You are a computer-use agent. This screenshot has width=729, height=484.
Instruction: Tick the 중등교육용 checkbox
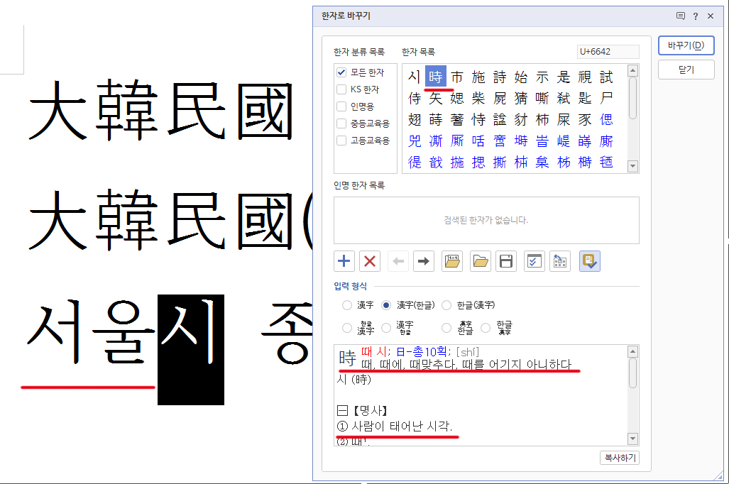point(341,123)
